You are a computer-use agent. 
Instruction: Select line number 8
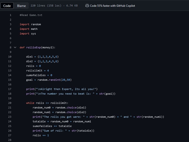point(11,47)
